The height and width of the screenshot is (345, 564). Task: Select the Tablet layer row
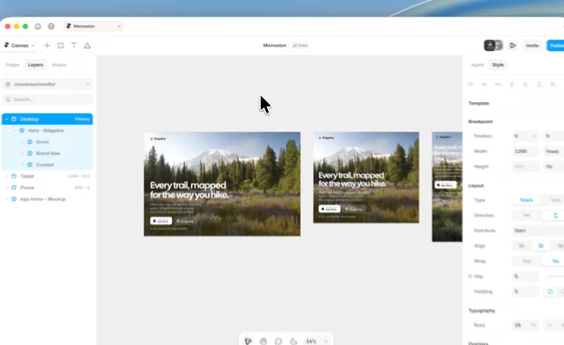pos(47,176)
